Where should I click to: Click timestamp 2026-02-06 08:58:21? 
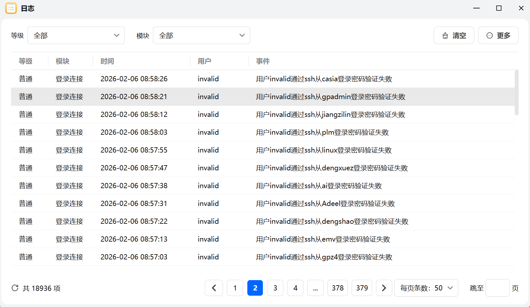tap(134, 97)
